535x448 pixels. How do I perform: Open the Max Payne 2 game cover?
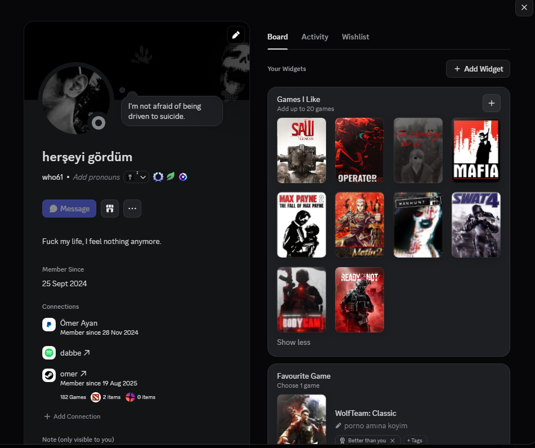click(x=301, y=225)
